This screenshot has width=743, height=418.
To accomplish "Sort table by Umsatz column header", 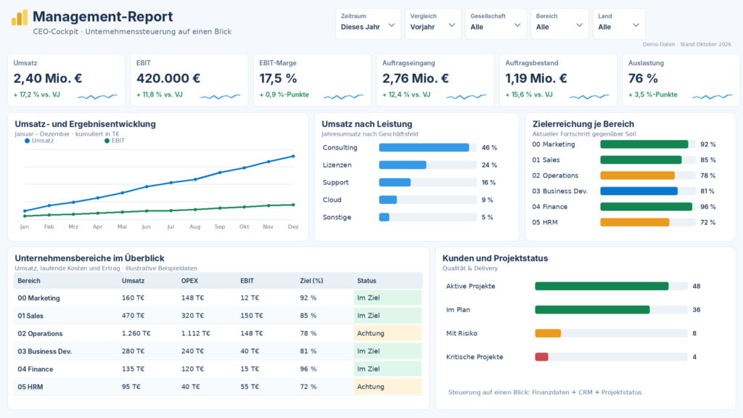I will tap(134, 281).
